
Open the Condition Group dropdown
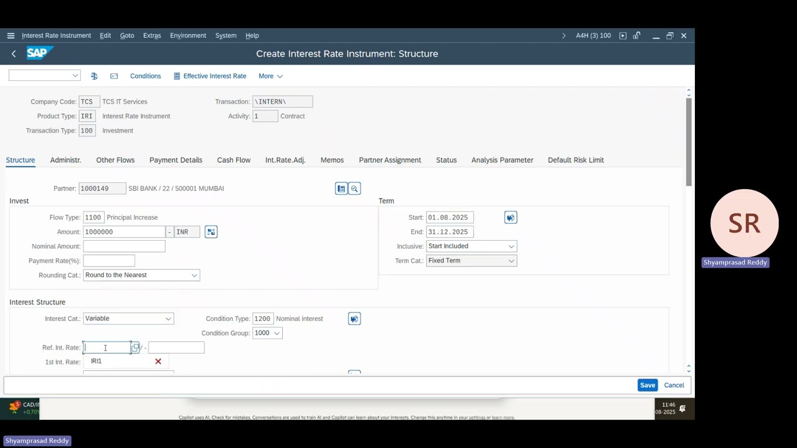277,334
